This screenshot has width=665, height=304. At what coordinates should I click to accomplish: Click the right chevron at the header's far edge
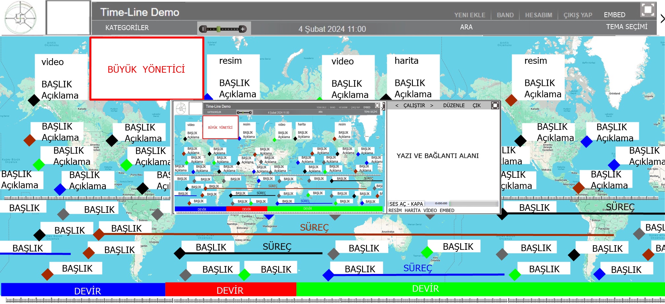pos(662,19)
